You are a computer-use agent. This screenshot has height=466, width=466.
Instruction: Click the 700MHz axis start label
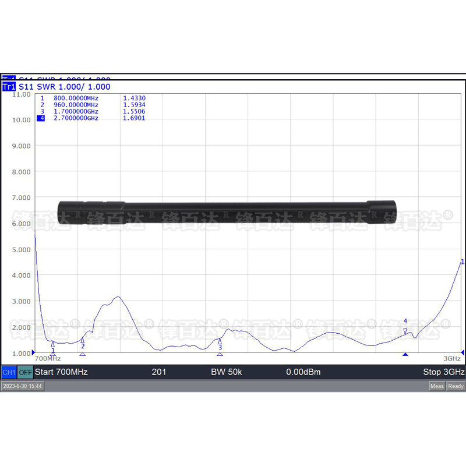point(48,359)
